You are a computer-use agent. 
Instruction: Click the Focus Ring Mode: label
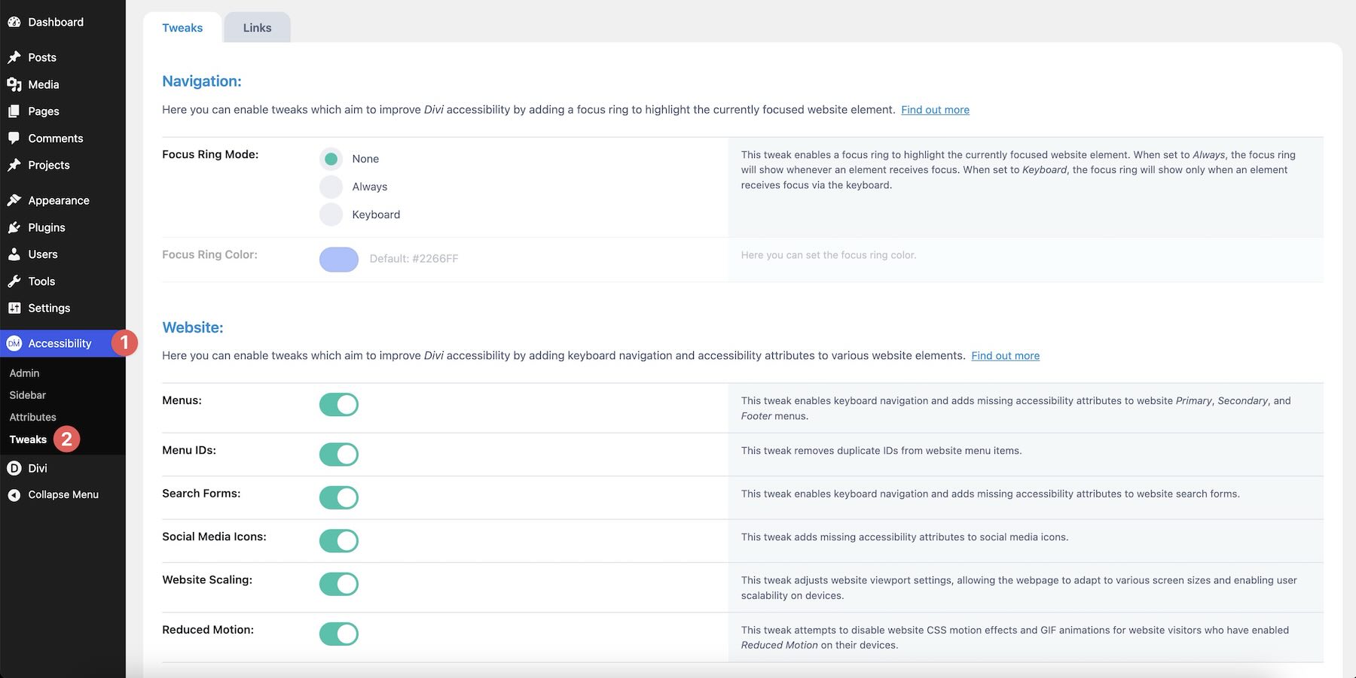coord(210,154)
